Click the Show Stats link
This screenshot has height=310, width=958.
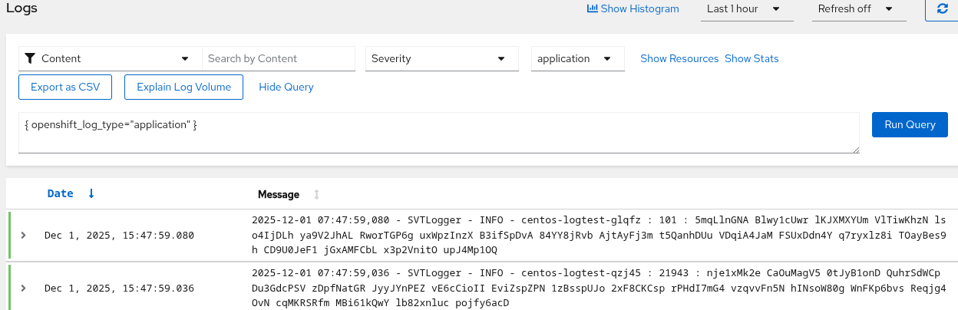coord(752,58)
